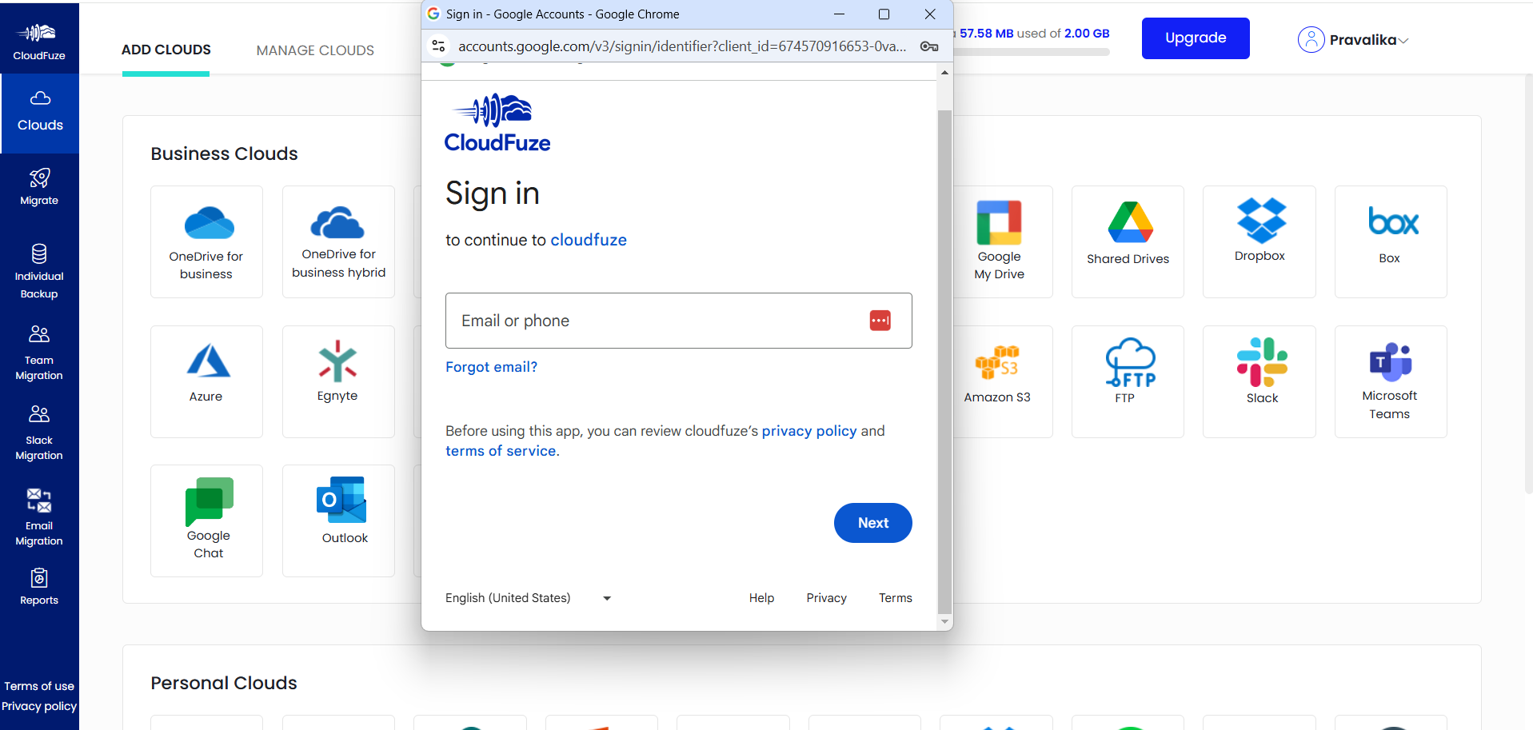This screenshot has width=1533, height=730.
Task: Open the terms of service link
Action: [501, 451]
